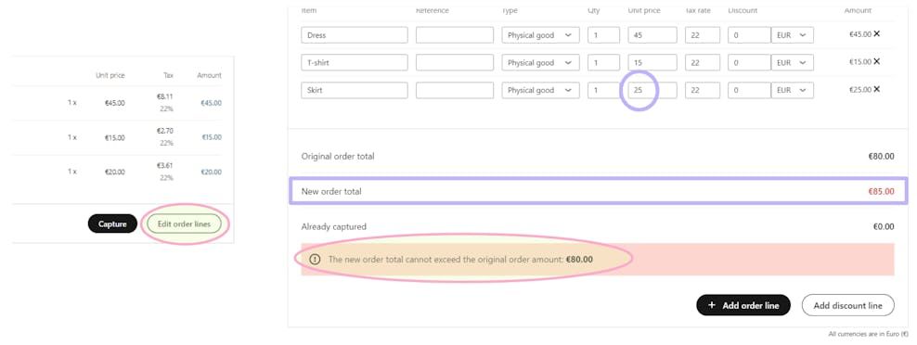Image resolution: width=917 pixels, height=345 pixels.
Task: Add a discount line
Action: click(x=847, y=305)
